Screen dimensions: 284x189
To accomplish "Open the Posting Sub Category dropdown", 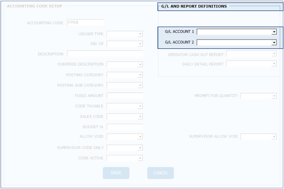I will pyautogui.click(x=140, y=86).
